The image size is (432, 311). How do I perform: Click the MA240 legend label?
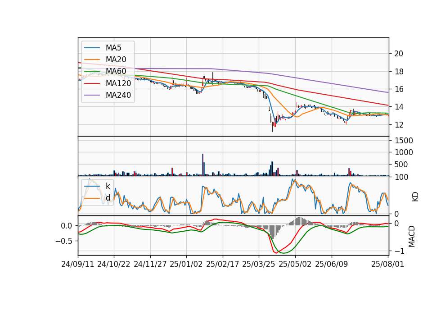tap(118, 95)
